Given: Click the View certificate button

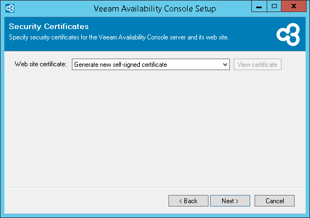Looking at the screenshot, I should click(257, 64).
